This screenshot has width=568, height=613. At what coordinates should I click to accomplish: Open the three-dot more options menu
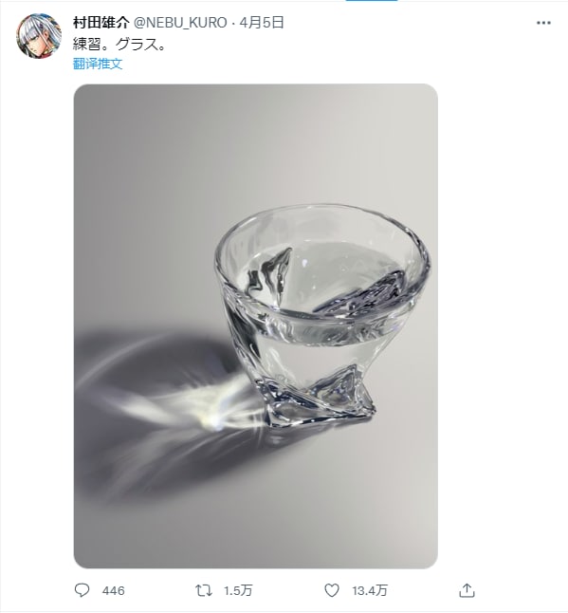coord(543,23)
